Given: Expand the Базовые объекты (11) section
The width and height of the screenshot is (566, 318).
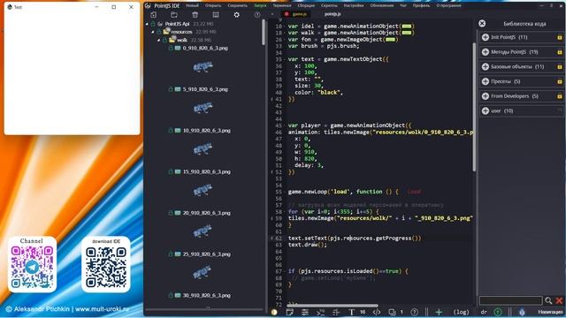Looking at the screenshot, I should point(522,67).
